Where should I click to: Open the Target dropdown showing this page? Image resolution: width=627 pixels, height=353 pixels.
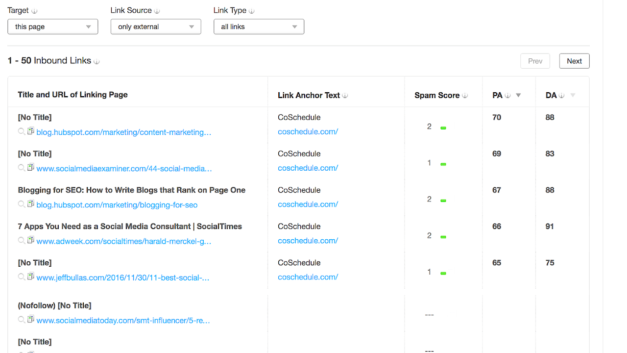tap(52, 26)
